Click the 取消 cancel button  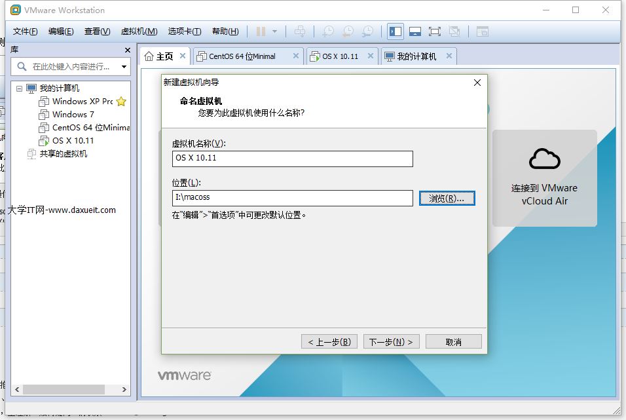coord(454,341)
